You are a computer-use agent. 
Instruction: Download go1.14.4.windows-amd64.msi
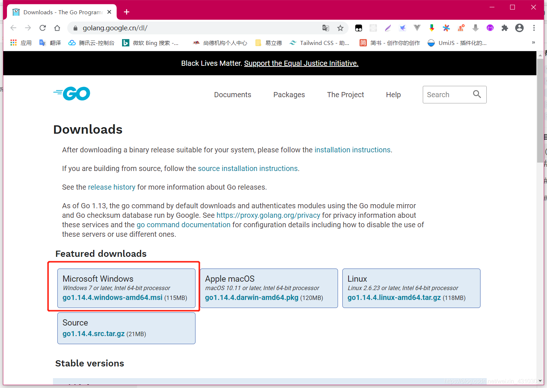pos(112,297)
